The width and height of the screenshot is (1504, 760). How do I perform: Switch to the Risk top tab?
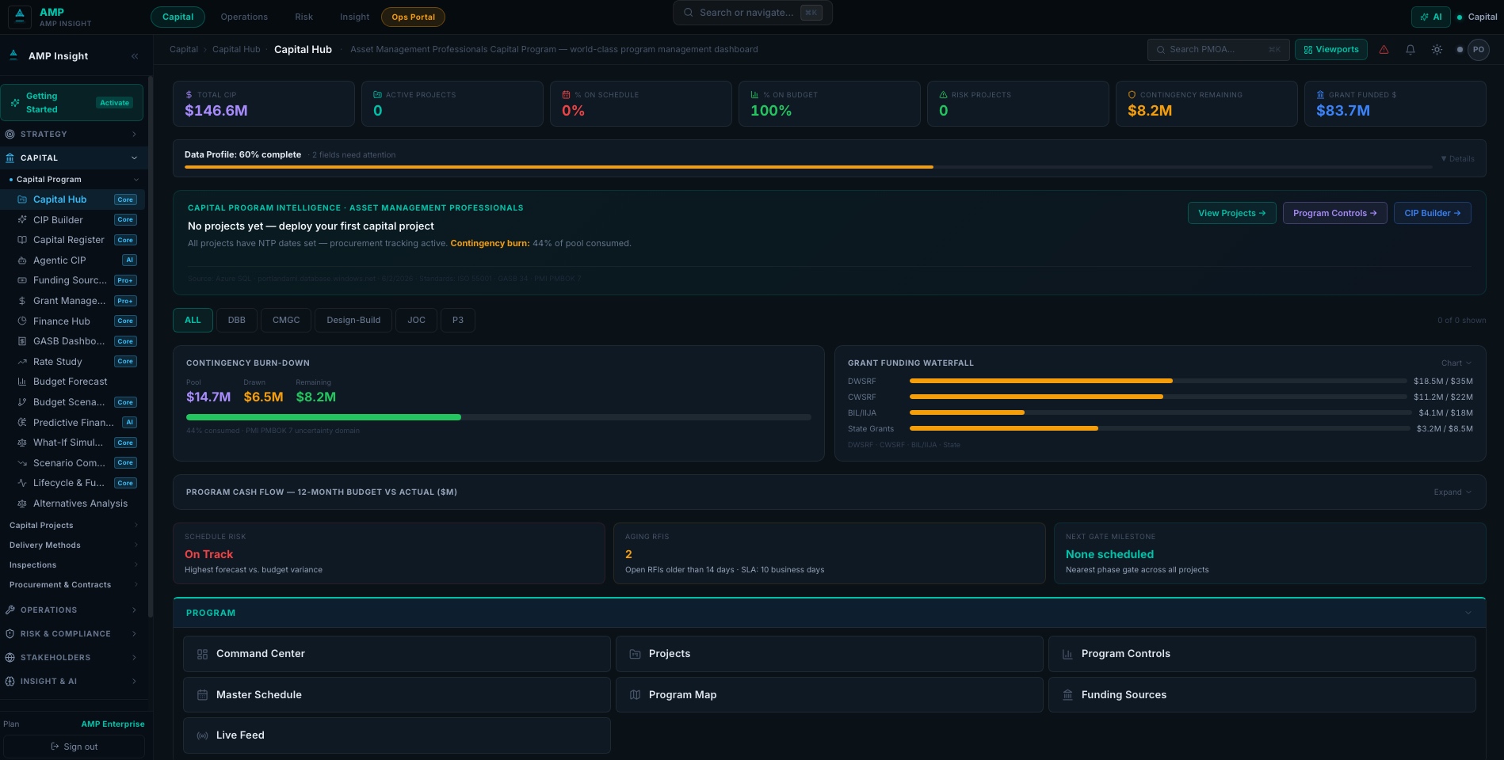click(303, 17)
